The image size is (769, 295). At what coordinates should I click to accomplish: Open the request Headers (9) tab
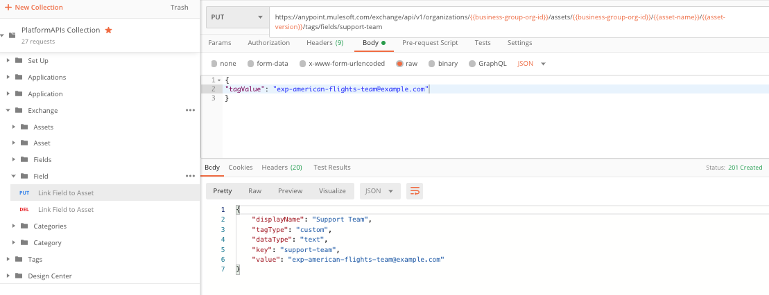click(325, 43)
